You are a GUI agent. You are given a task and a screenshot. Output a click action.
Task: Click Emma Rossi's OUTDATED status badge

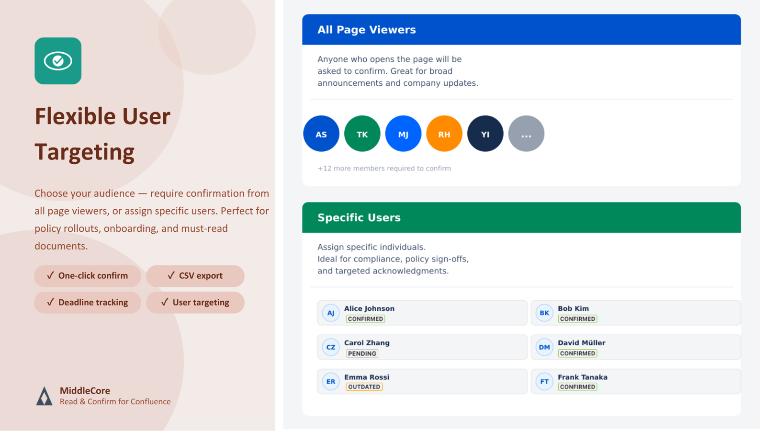click(x=364, y=387)
